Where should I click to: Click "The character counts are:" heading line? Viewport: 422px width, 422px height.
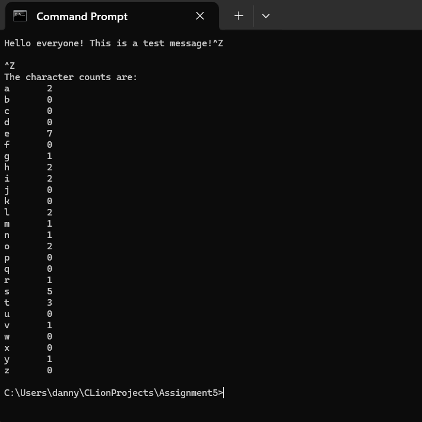pyautogui.click(x=71, y=77)
